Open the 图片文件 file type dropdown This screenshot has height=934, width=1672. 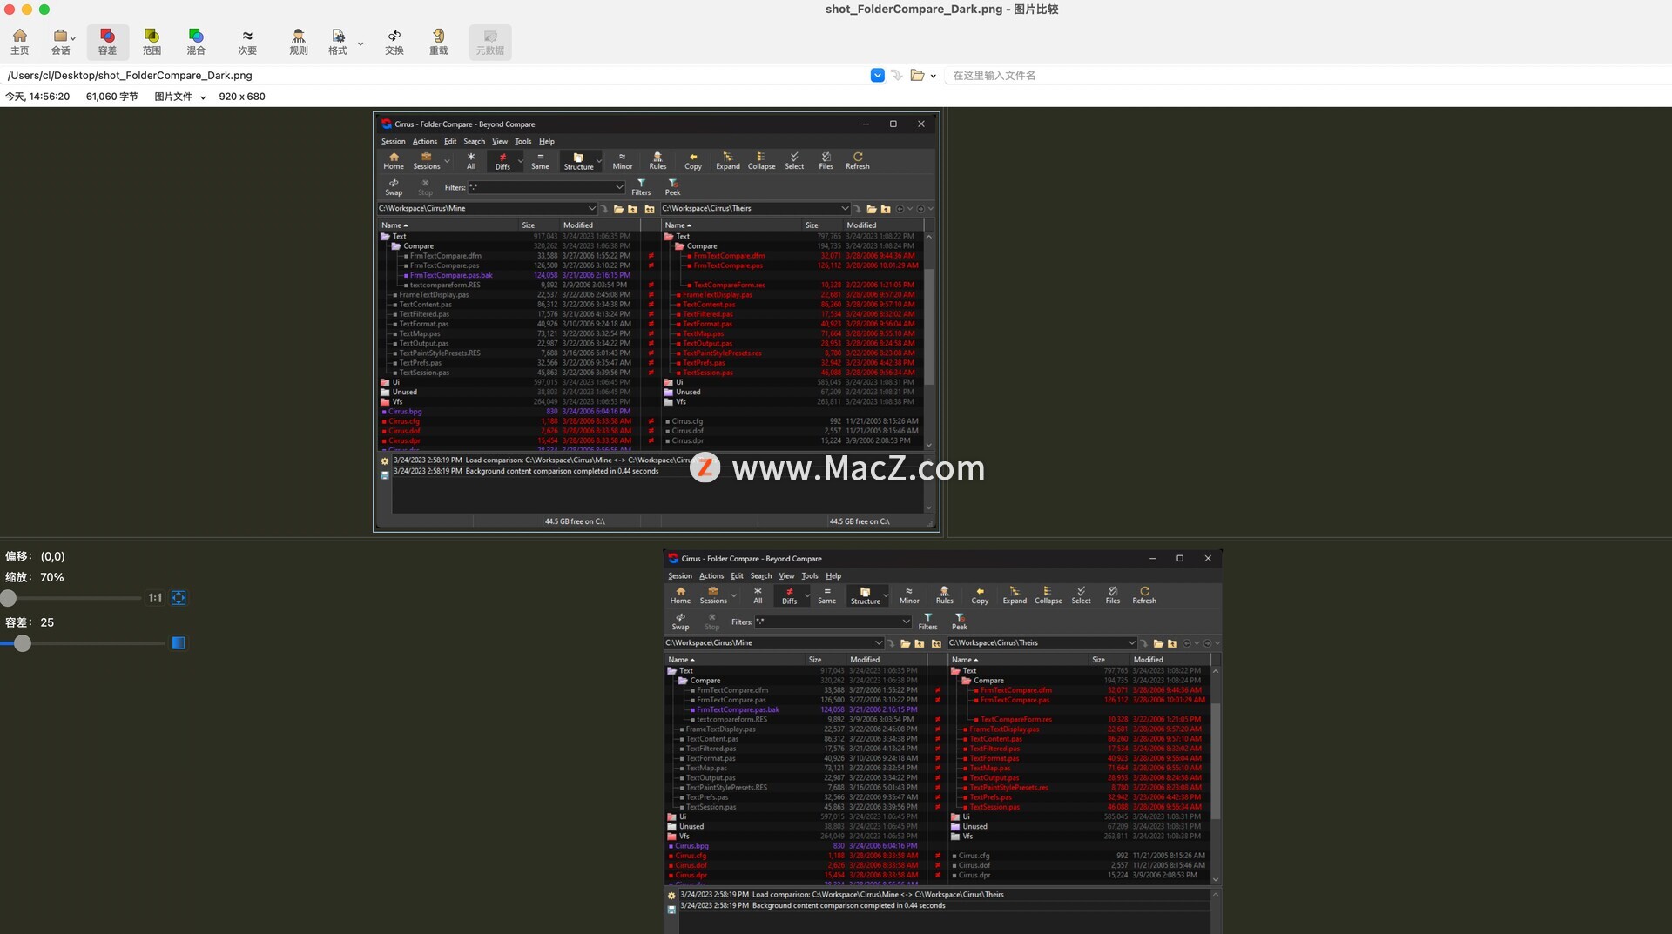(180, 97)
